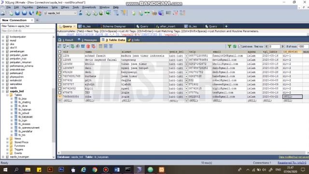Click the First row input field
The width and height of the screenshot is (309, 174).
tap(275, 46)
